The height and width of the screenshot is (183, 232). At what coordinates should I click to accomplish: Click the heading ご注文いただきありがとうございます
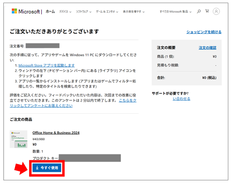click(x=54, y=31)
